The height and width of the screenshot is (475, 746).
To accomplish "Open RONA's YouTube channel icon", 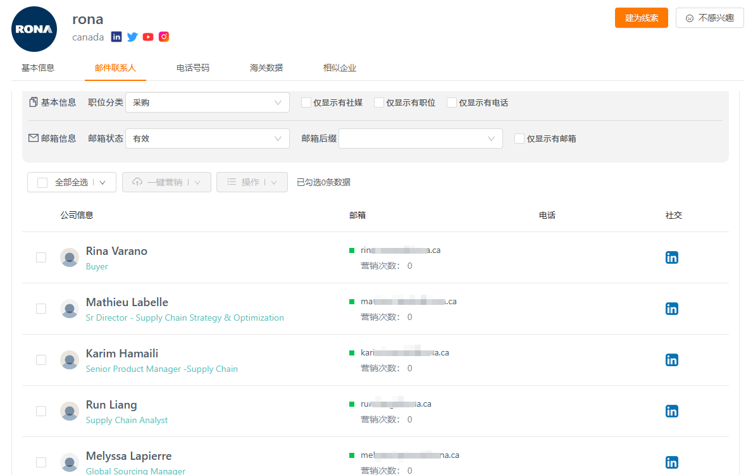I will (x=148, y=37).
